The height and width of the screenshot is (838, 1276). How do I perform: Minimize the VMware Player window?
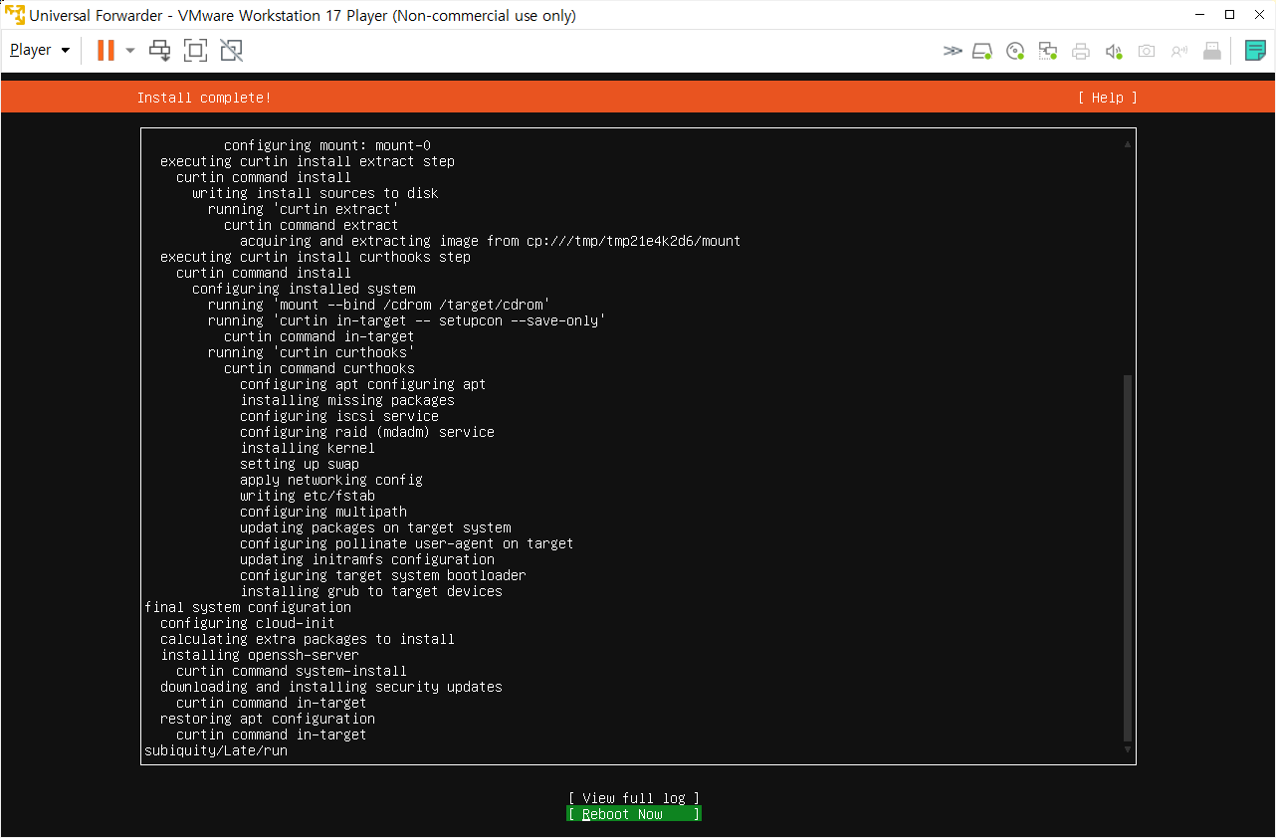(1201, 15)
